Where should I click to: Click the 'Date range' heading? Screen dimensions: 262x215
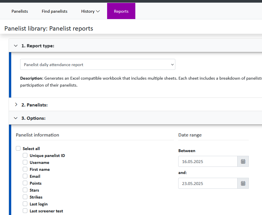click(190, 135)
